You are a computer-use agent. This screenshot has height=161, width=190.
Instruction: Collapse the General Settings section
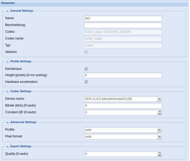(x=8, y=11)
